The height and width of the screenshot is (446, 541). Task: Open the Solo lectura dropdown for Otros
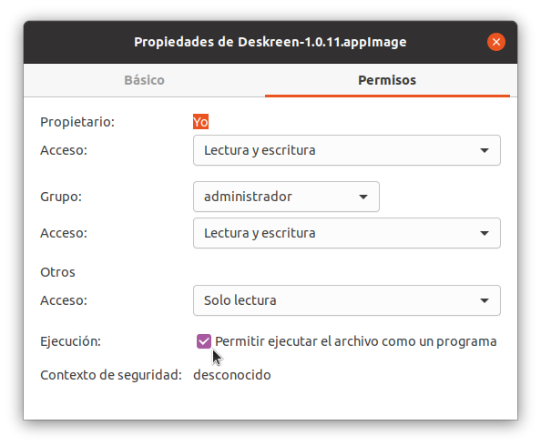coord(347,300)
